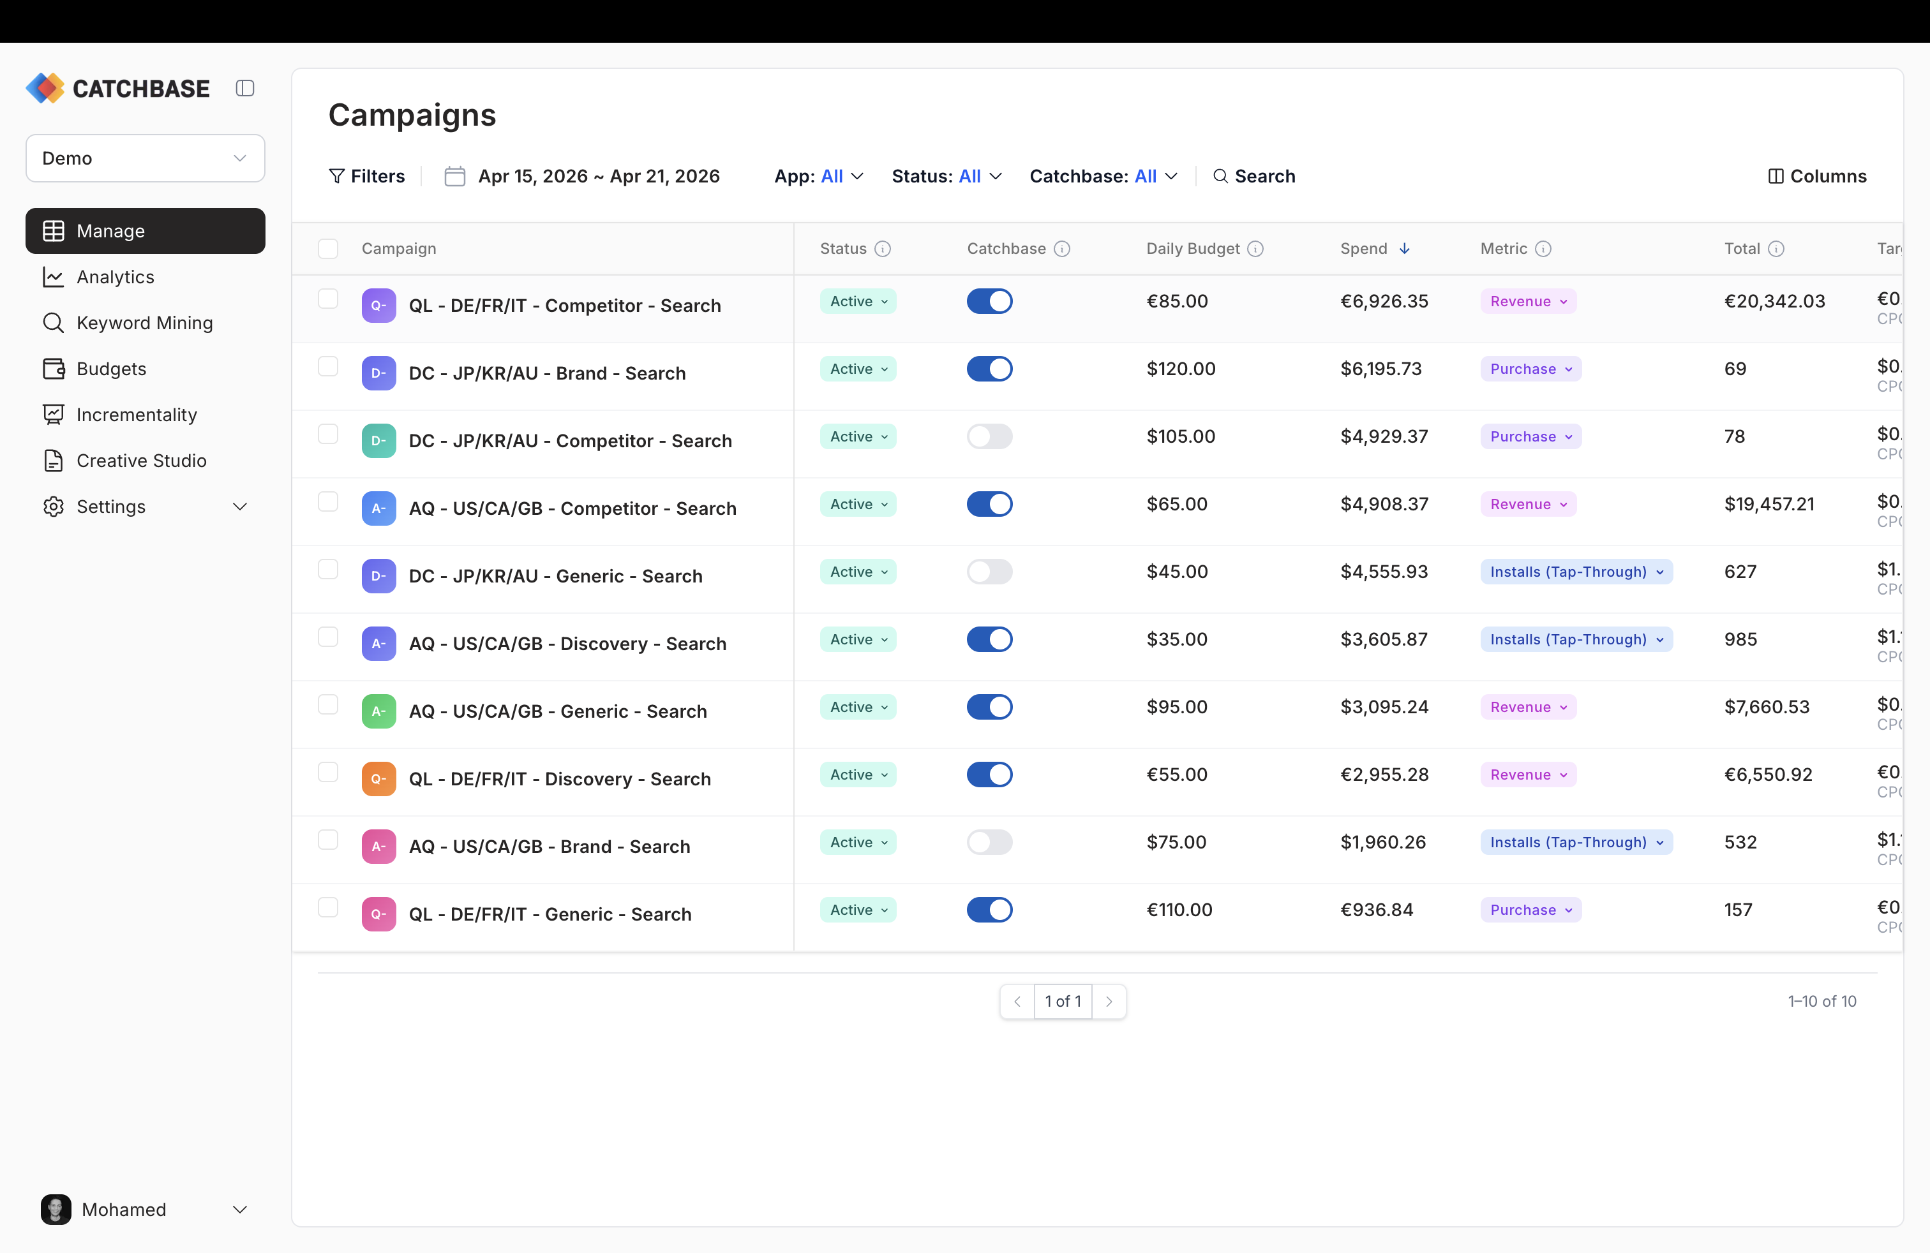Open the Analytics section in the sidebar
1930x1253 pixels.
[115, 276]
